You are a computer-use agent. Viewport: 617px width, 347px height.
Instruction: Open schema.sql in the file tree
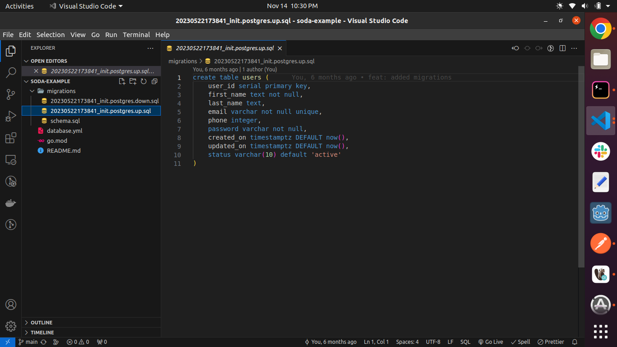click(x=91, y=121)
